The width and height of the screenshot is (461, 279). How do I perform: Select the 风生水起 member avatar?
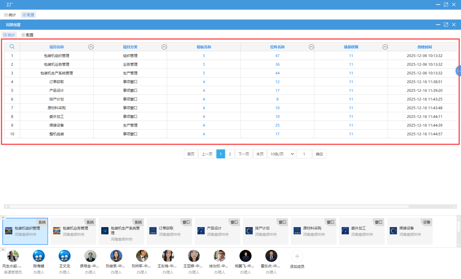[x=13, y=256]
